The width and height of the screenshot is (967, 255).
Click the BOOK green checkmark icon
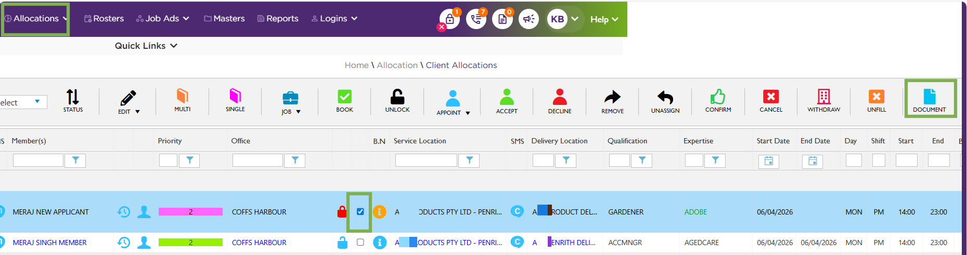[x=344, y=97]
